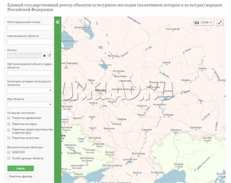Click the Оренбург city label on map
This screenshot has width=231, height=183.
pyautogui.click(x=196, y=128)
